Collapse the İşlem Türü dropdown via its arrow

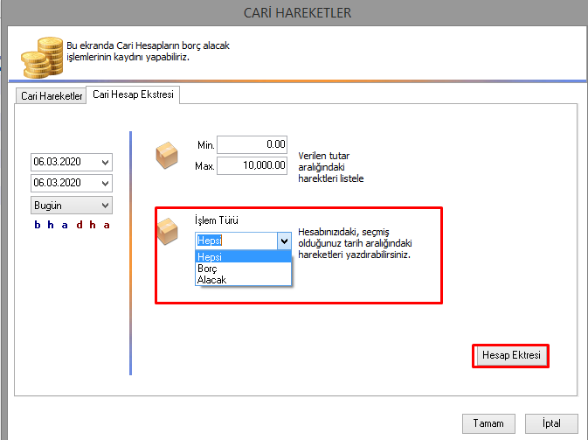point(283,241)
